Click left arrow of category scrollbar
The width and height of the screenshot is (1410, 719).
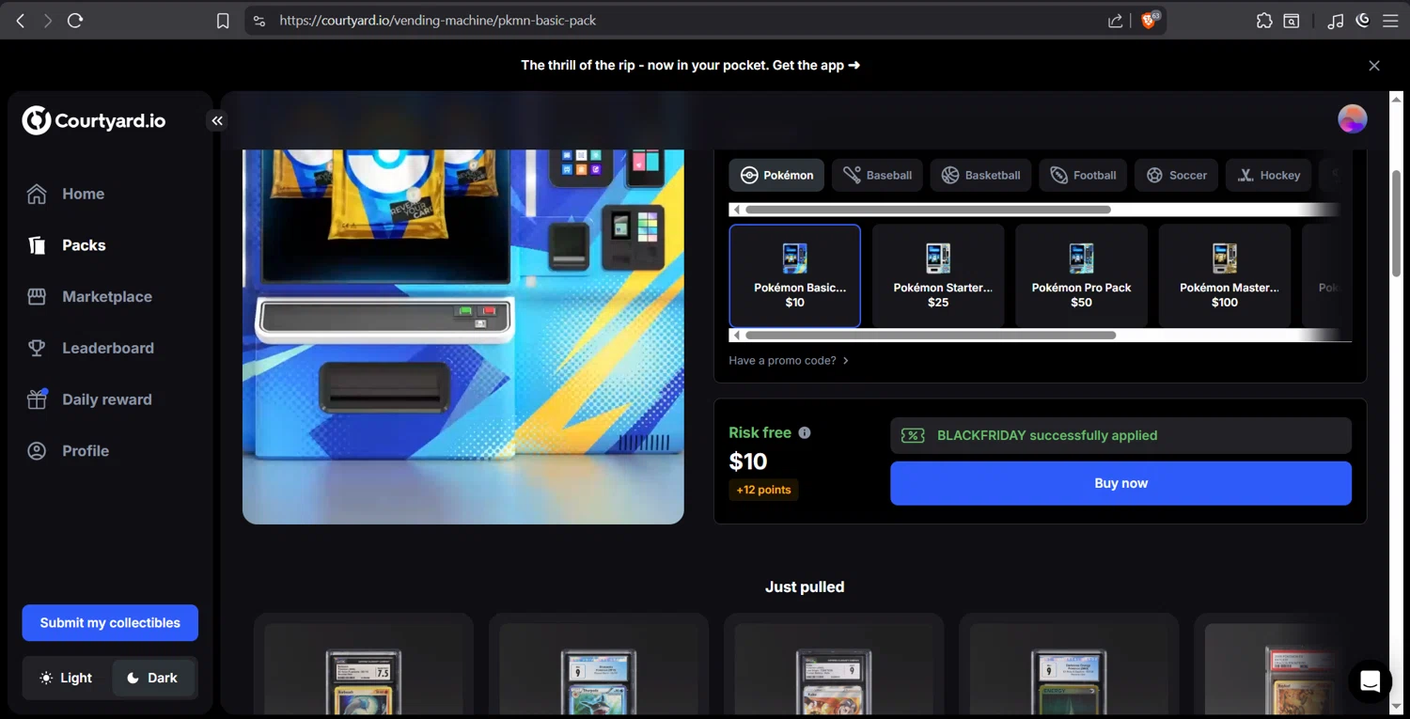pos(736,210)
